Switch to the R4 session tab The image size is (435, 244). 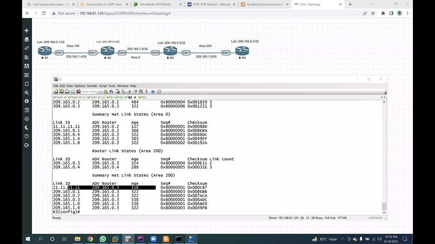click(x=142, y=98)
